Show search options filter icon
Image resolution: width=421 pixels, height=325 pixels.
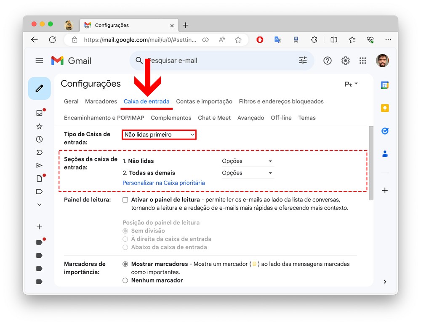303,61
